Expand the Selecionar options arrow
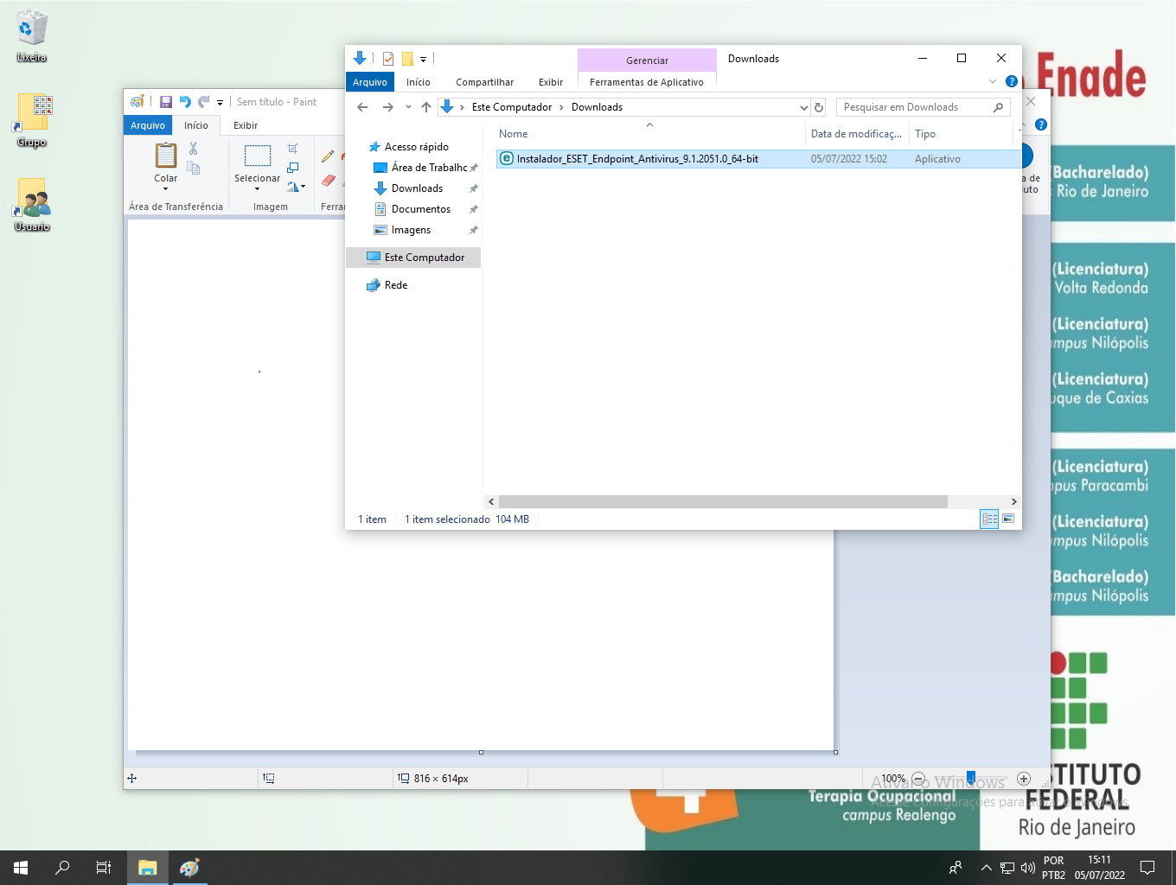Image resolution: width=1176 pixels, height=885 pixels. click(257, 188)
